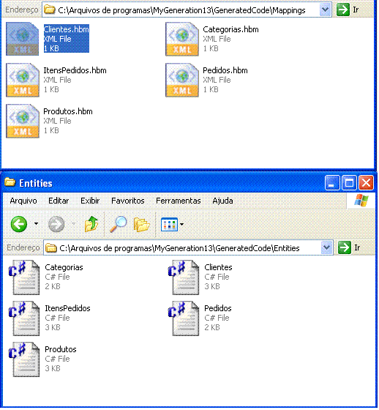Select the ItensPedidos C# file icon
Screen dimensions: 379x410
point(24,318)
